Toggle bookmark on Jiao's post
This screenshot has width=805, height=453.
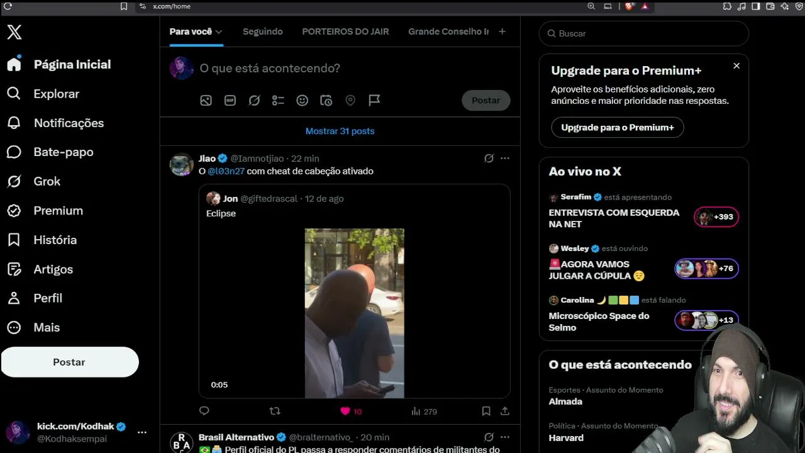click(x=486, y=411)
